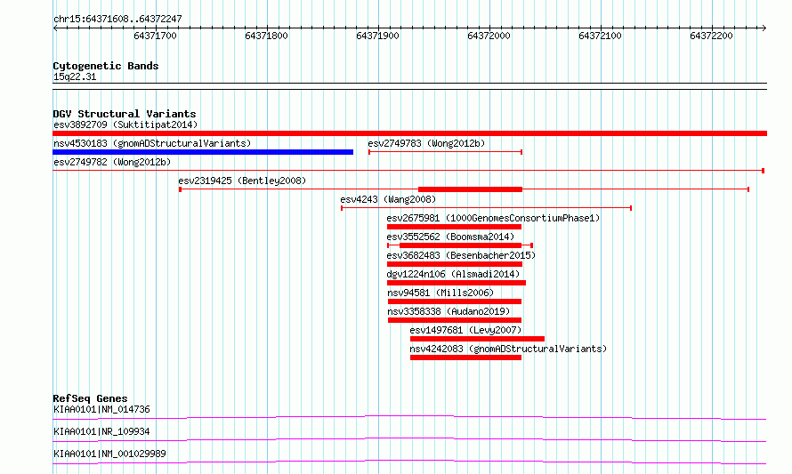Click nsv3358338 (Audano2019) variant label
The height and width of the screenshot is (474, 792).
click(x=449, y=311)
